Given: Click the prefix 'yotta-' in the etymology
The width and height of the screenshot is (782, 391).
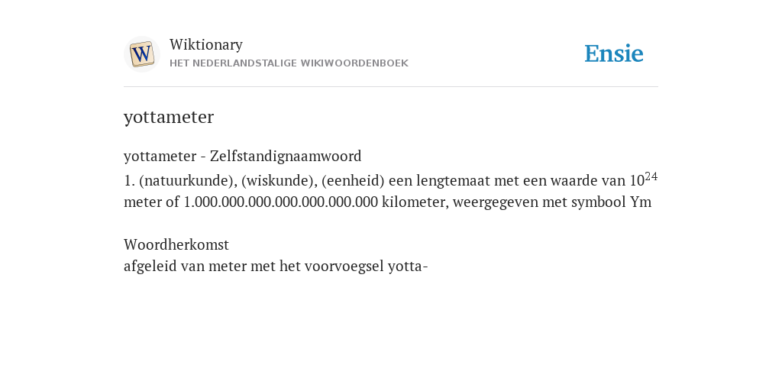Looking at the screenshot, I should [x=408, y=267].
